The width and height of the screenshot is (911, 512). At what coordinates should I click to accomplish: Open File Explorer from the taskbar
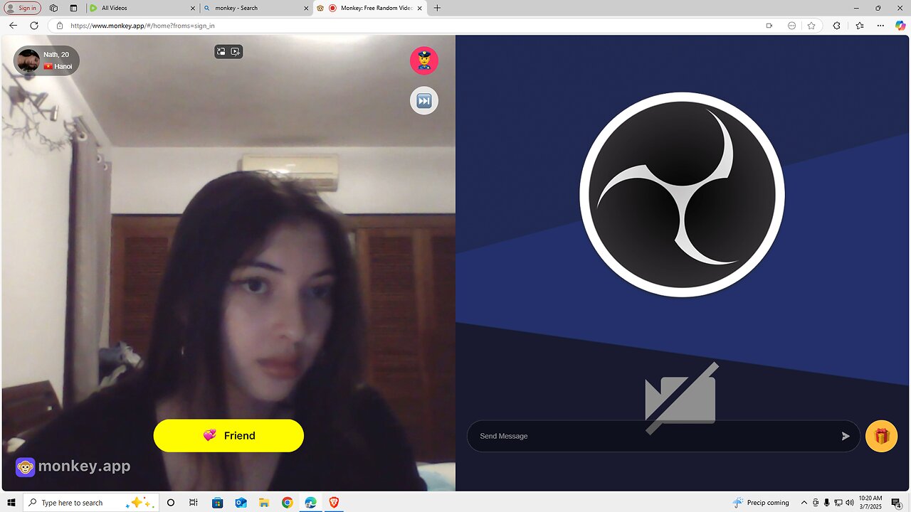tap(263, 503)
